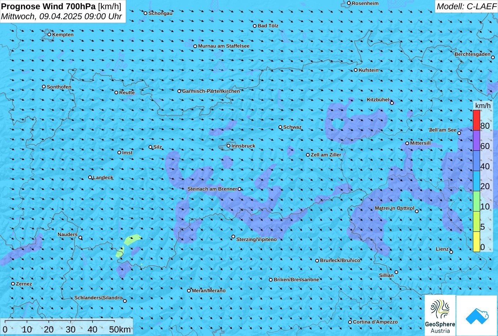
Task: Click the Imst location marker
Action: (119, 153)
